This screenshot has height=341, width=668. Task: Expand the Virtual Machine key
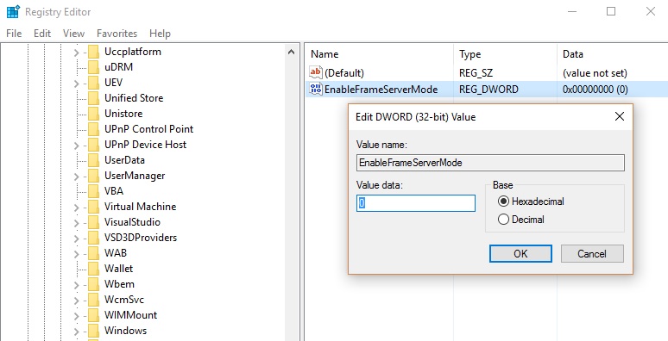pos(76,208)
